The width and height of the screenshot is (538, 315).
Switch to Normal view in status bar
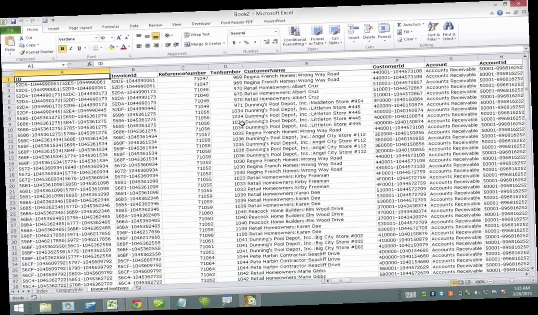(x=454, y=282)
